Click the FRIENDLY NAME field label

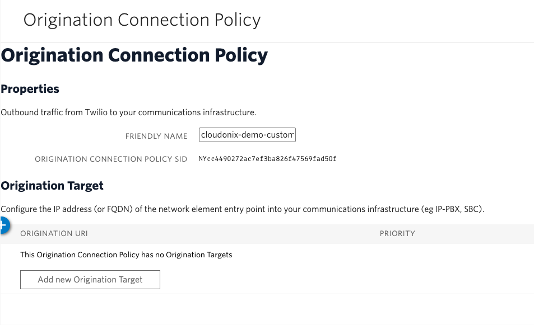[156, 136]
